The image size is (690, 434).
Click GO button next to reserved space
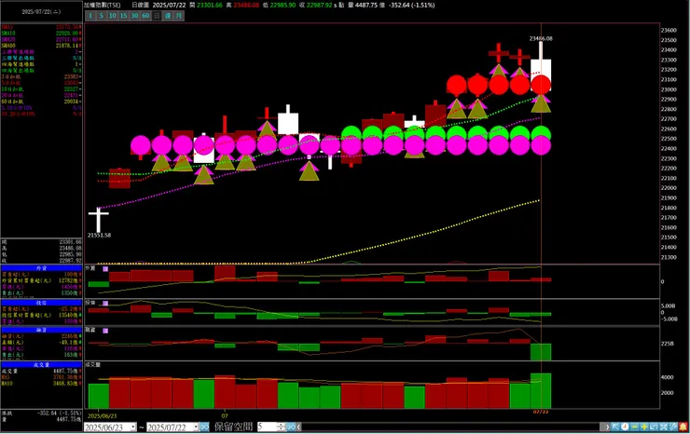pyautogui.click(x=291, y=427)
